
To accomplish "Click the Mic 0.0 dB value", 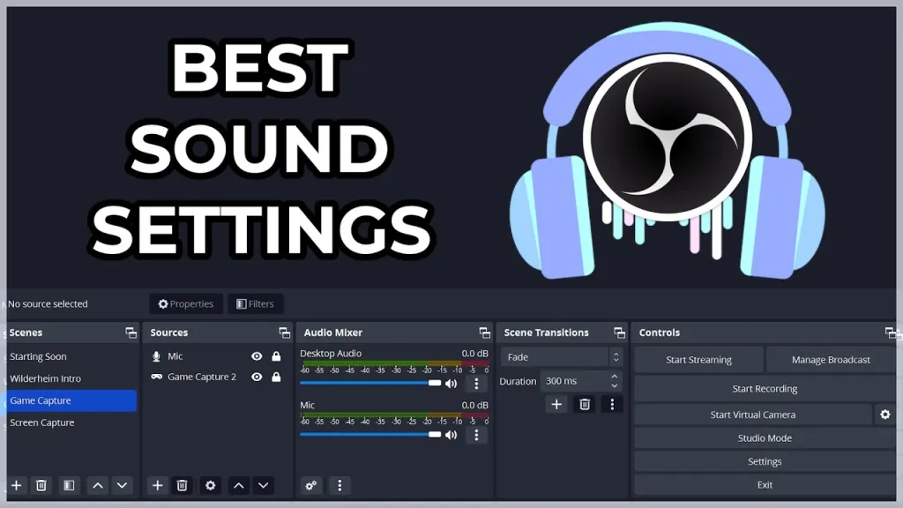I will (x=474, y=405).
